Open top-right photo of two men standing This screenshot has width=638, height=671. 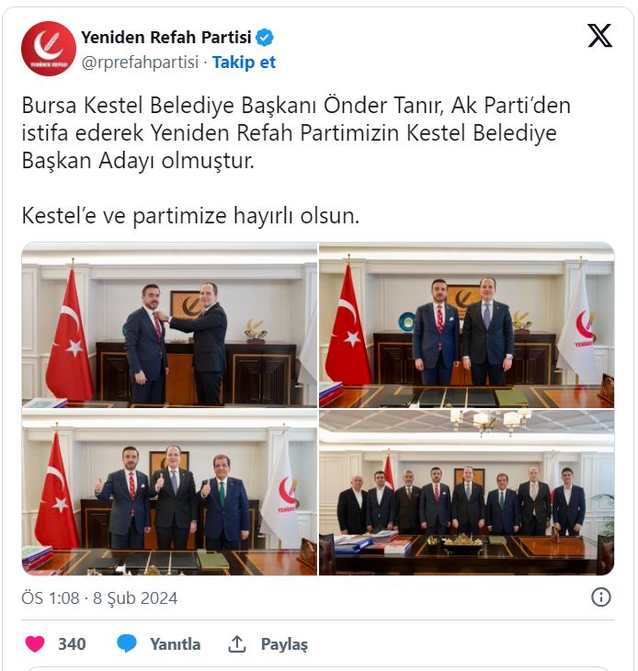[467, 324]
